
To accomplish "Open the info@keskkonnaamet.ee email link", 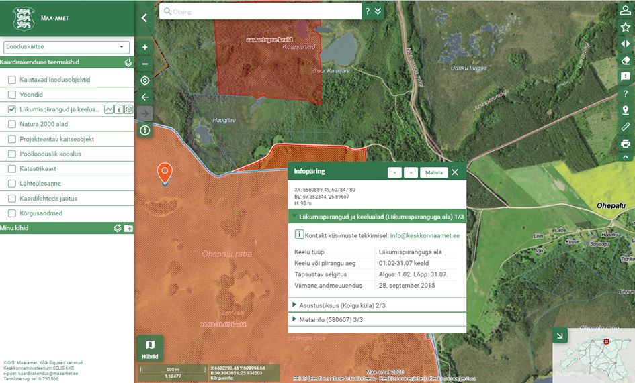I will 425,236.
